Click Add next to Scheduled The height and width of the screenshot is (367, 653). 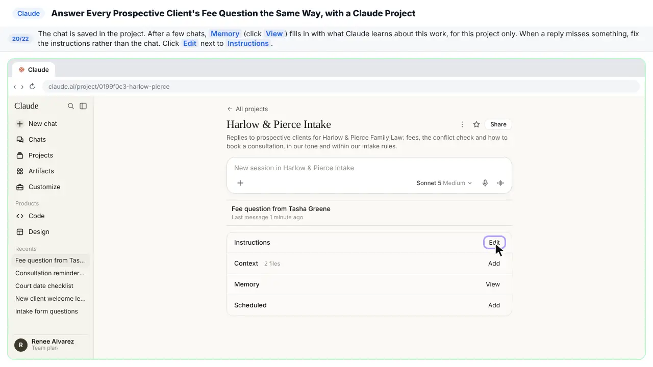(494, 305)
